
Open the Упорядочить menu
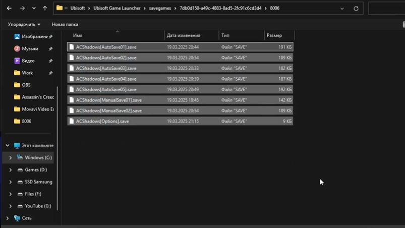(x=24, y=24)
